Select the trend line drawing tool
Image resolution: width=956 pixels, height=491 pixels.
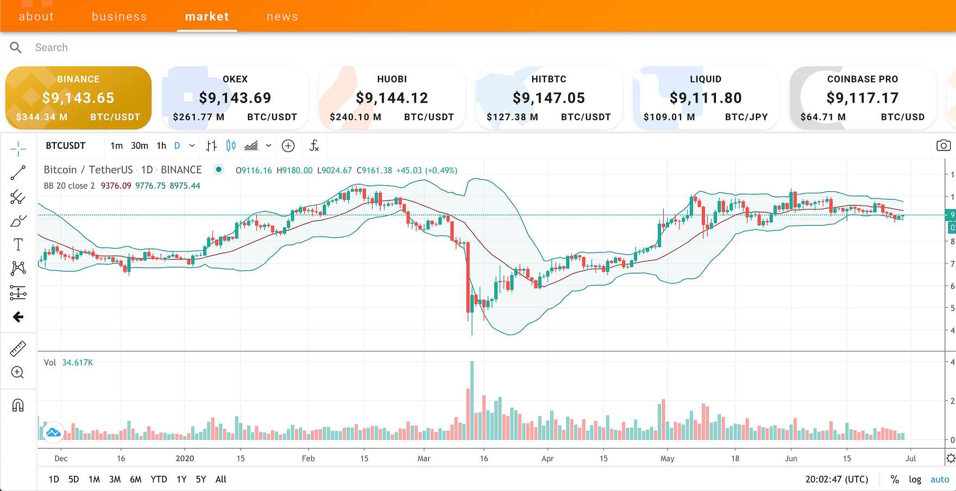(x=18, y=173)
